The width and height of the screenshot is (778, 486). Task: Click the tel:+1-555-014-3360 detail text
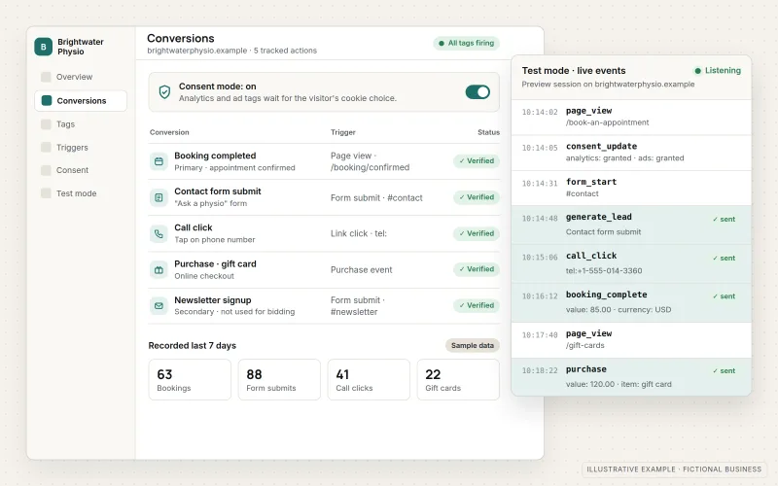click(604, 271)
